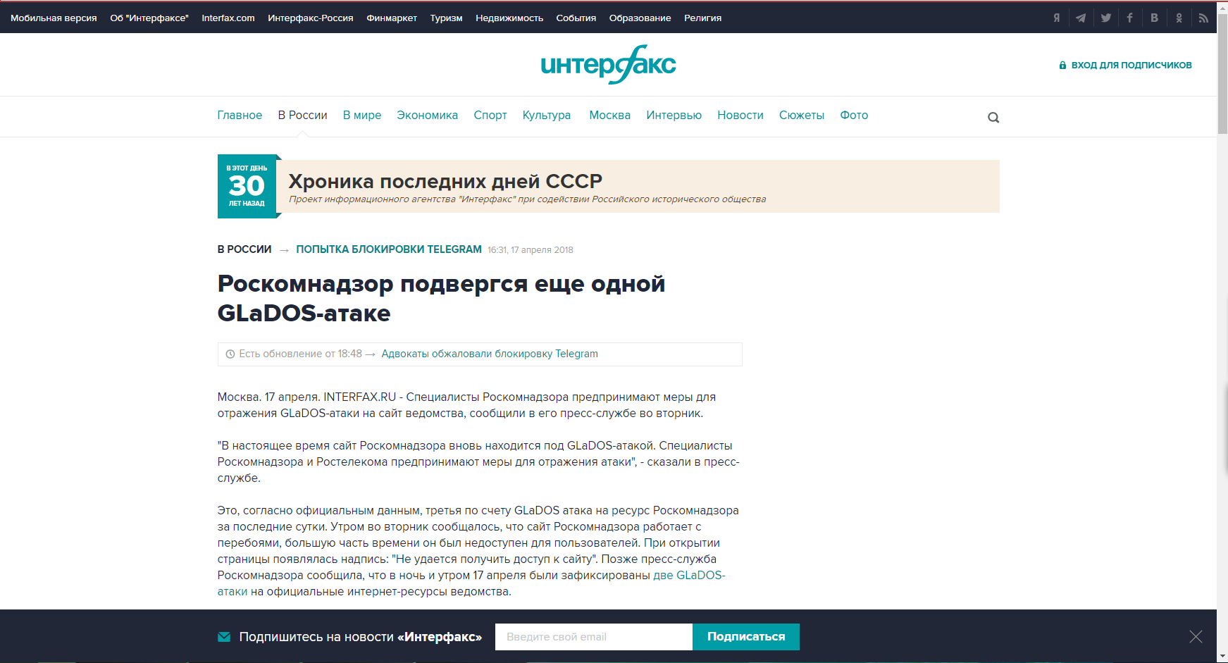Close the newsletter subscription bar
Screen dimensions: 1228x663
tap(1196, 636)
